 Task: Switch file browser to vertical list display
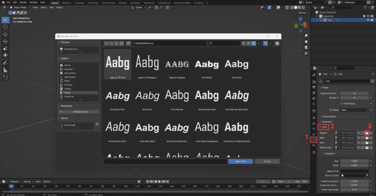[x=244, y=43]
